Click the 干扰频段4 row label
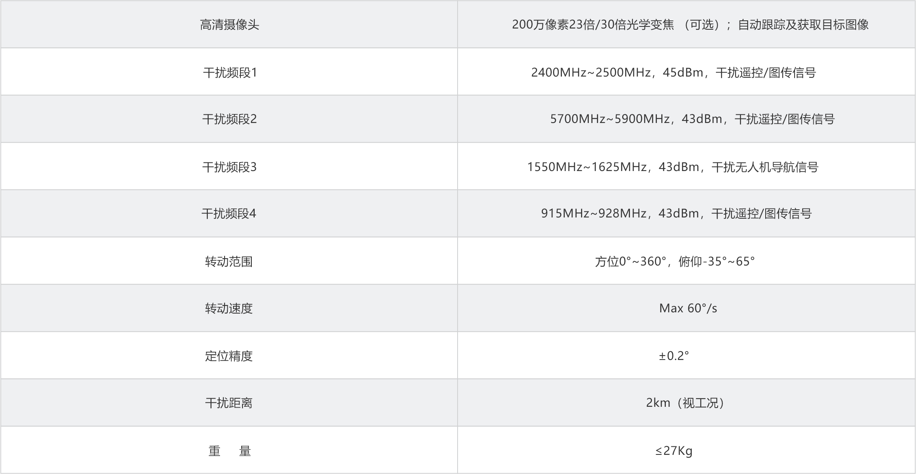916x474 pixels. point(229,213)
